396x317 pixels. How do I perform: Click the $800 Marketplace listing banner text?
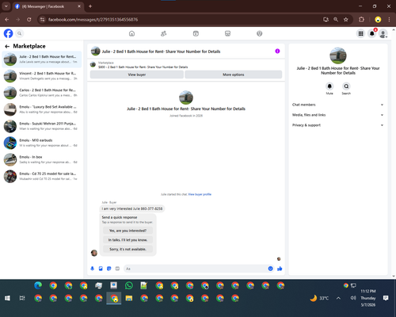(143, 67)
